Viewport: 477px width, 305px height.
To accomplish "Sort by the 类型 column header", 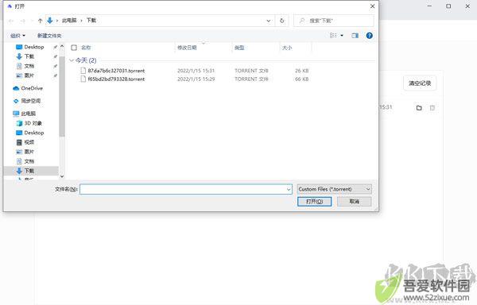I will coord(239,48).
